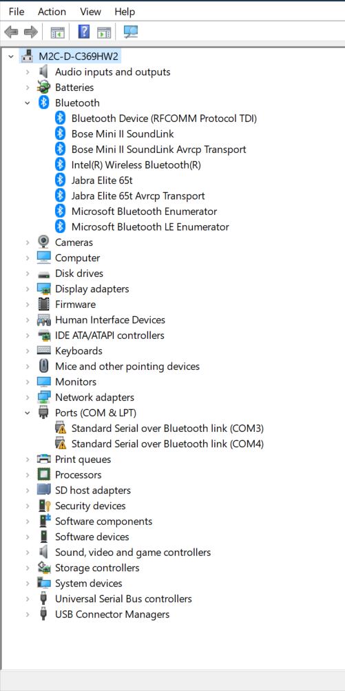Collapse the M2C-D-C369HW2 root node
Screen dimensions: 345x691
tap(12, 56)
